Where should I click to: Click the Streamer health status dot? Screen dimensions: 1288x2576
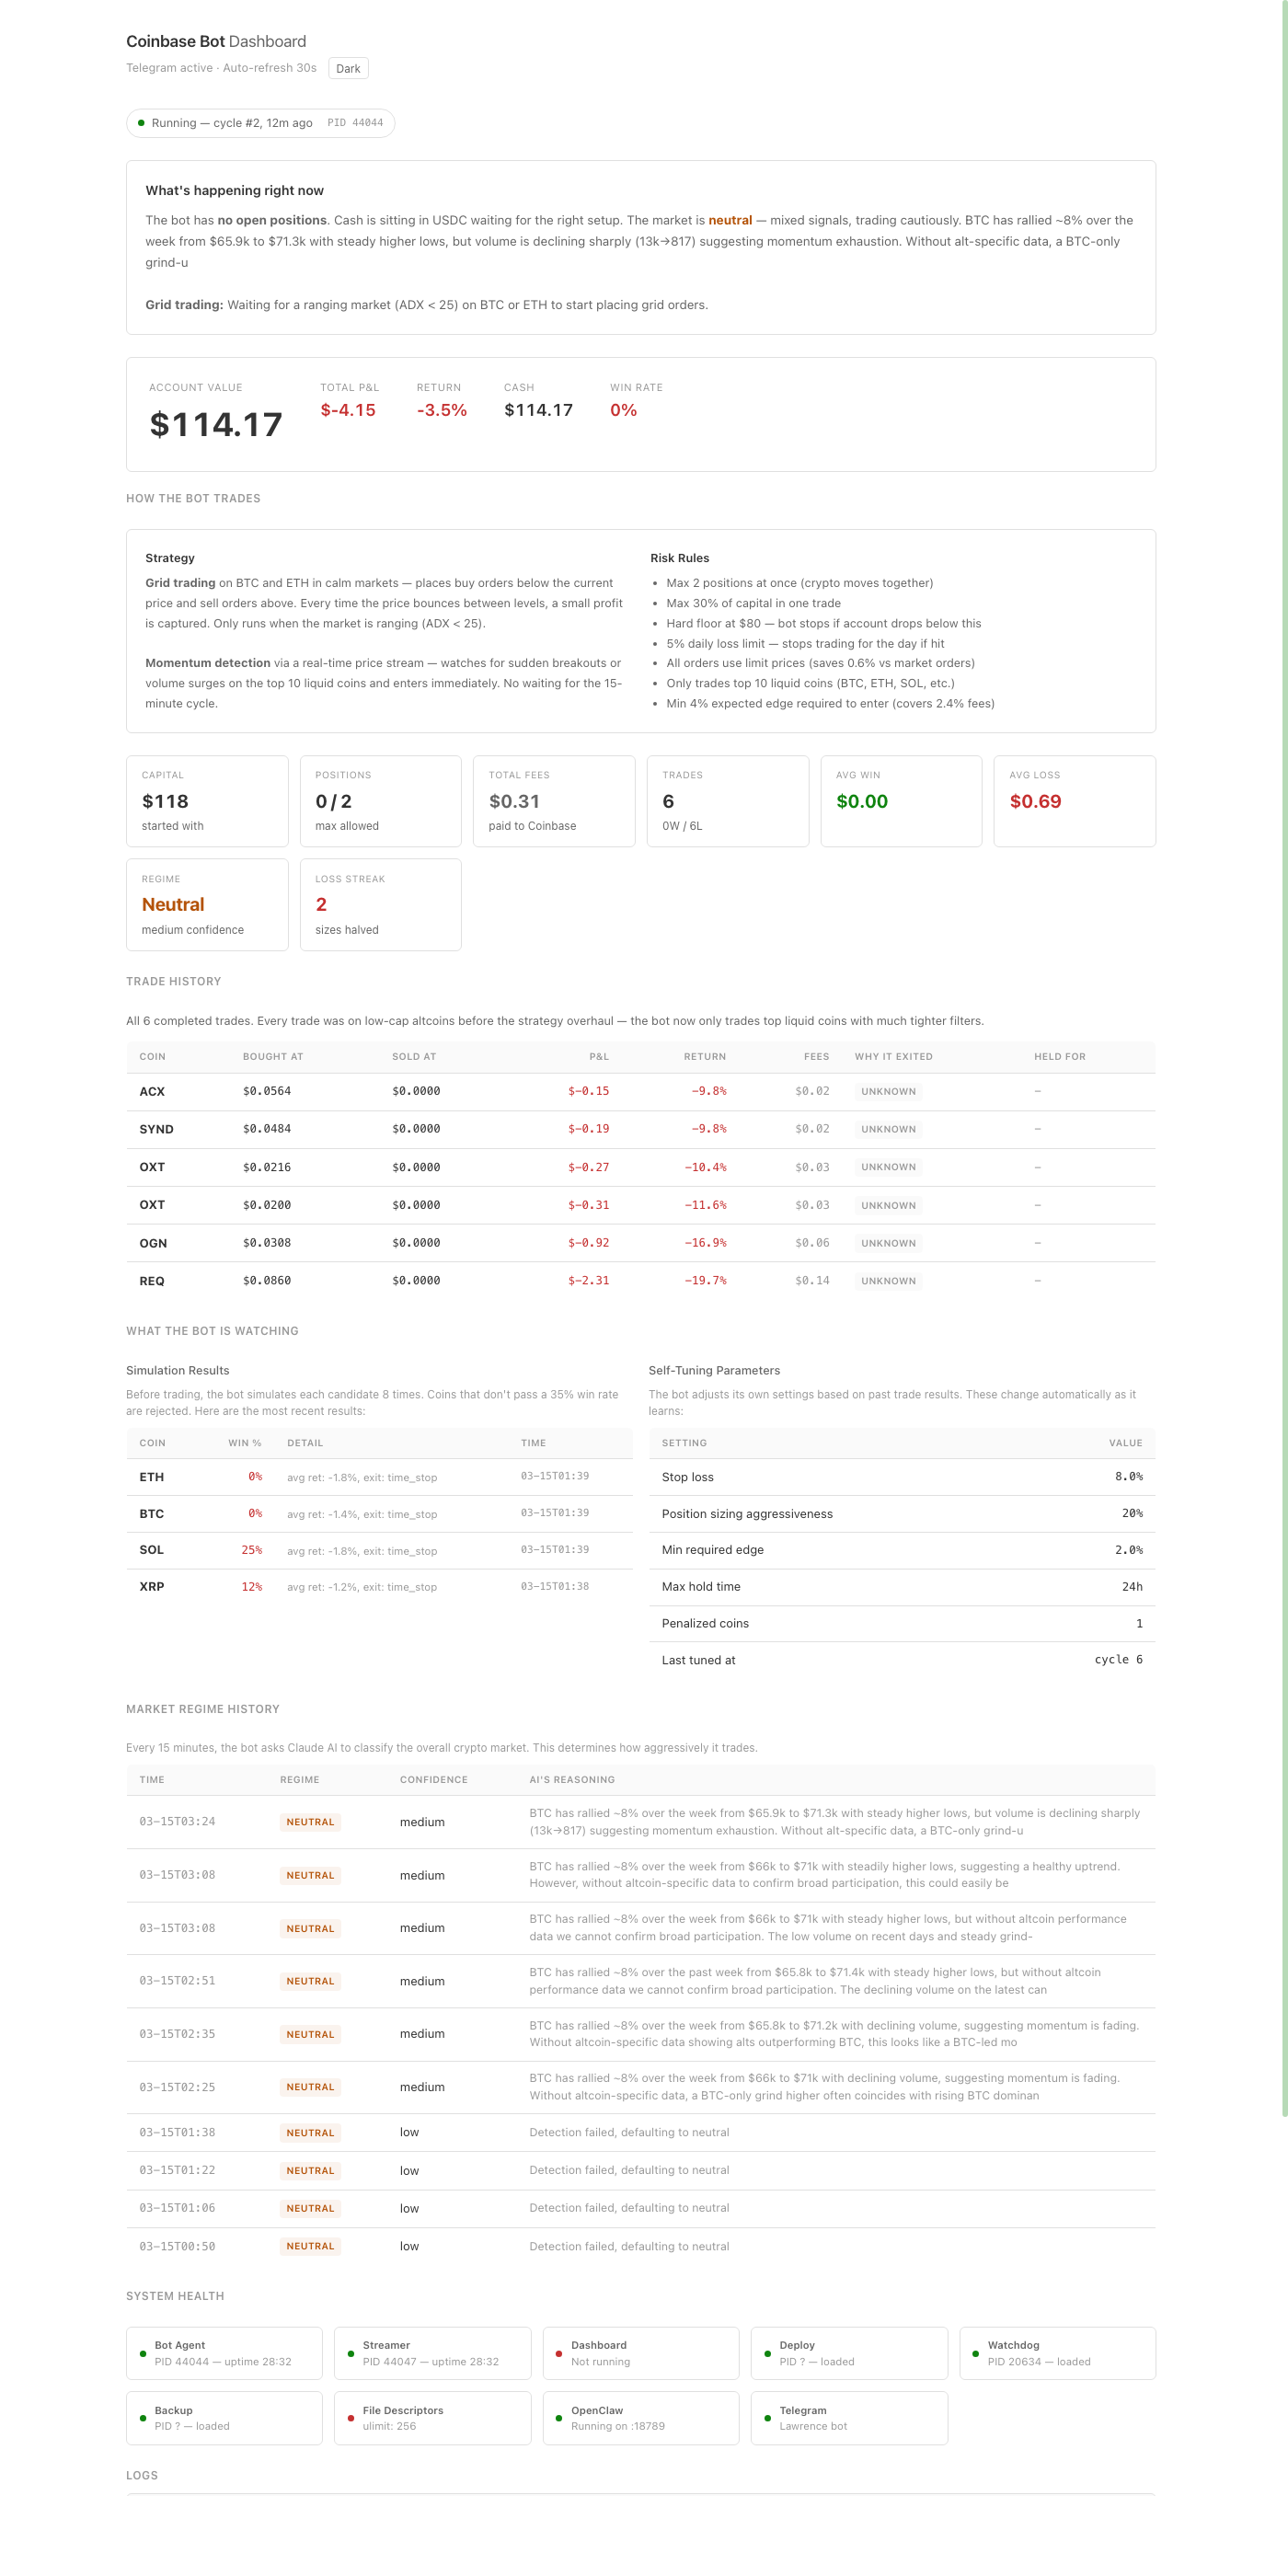[x=351, y=2353]
